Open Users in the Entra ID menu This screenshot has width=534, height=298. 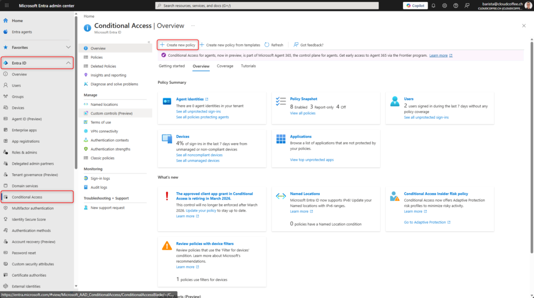tap(16, 85)
